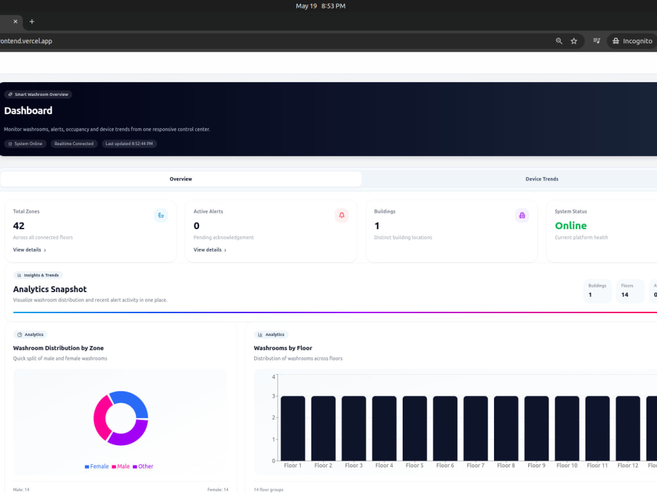Bookmark this page with the star icon
This screenshot has width=657, height=493.
574,41
